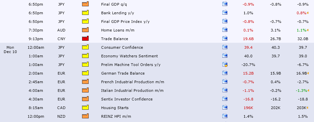
Task: Click red high-impact icon for CNY Trade Balance
Action: point(85,38)
